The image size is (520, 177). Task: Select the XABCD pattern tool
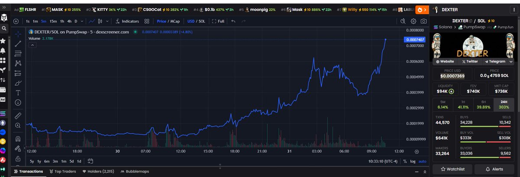point(18,63)
